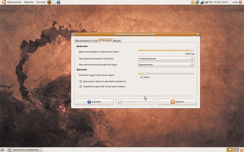Open the 'Спящий режим' lid close dropdown
Screen dimensions: 244x152
(x=166, y=59)
